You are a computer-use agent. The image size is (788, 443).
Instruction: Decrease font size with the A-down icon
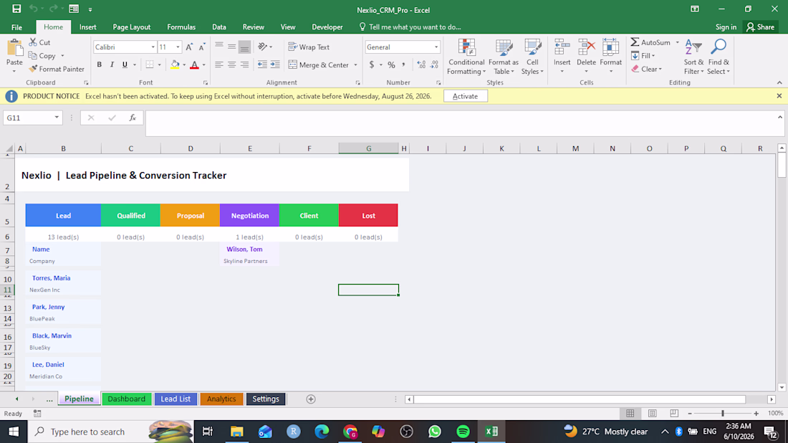(202, 47)
